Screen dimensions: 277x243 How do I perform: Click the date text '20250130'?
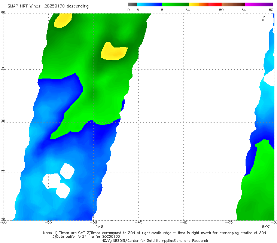click(x=55, y=6)
